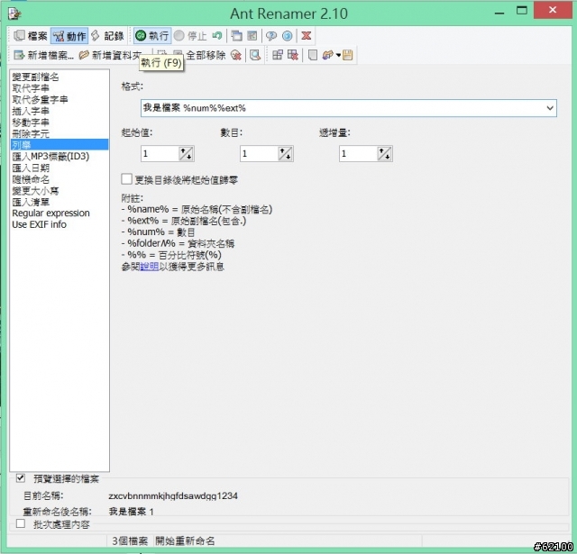This screenshot has height=554, width=577.
Task: Click the save batch floppy disk icon
Action: coord(348,55)
